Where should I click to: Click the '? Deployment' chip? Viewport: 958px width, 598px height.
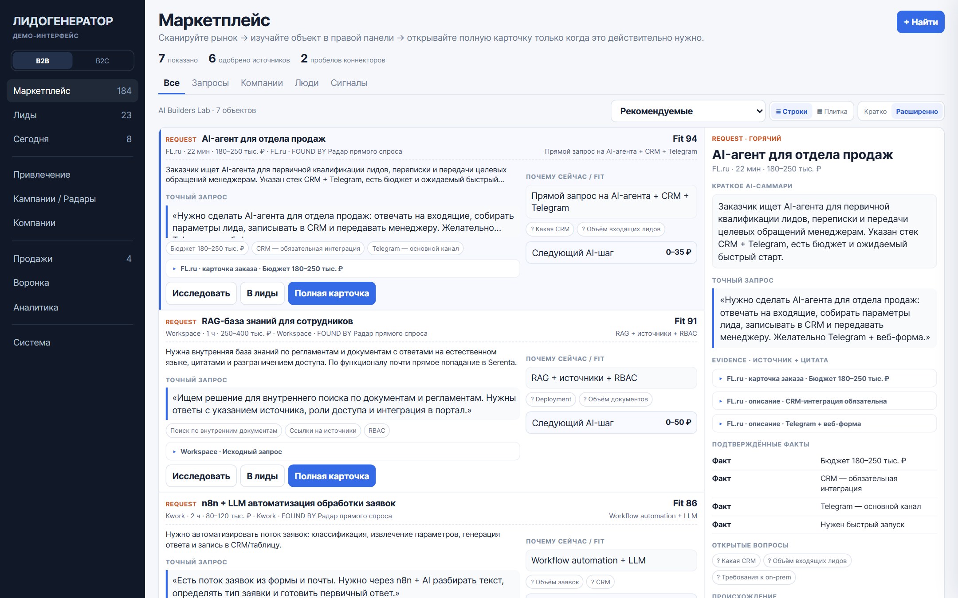click(551, 399)
